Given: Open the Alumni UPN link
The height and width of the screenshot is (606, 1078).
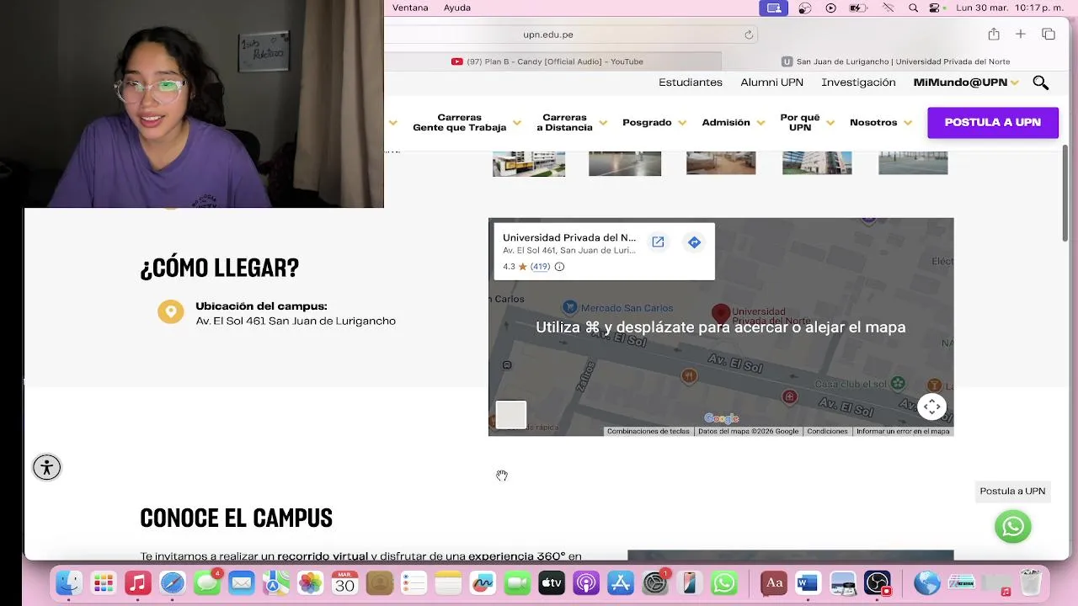Looking at the screenshot, I should (771, 82).
